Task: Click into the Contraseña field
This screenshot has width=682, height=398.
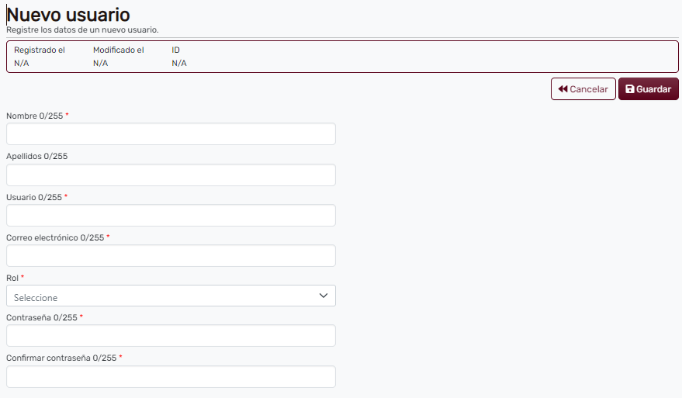Action: point(171,336)
